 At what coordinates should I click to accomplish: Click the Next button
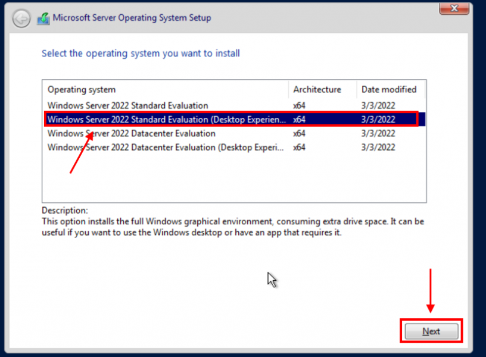tap(431, 331)
